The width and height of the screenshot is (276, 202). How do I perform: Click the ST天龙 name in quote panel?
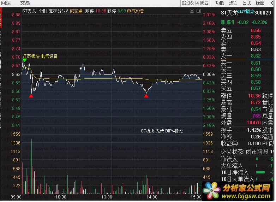tap(229, 13)
